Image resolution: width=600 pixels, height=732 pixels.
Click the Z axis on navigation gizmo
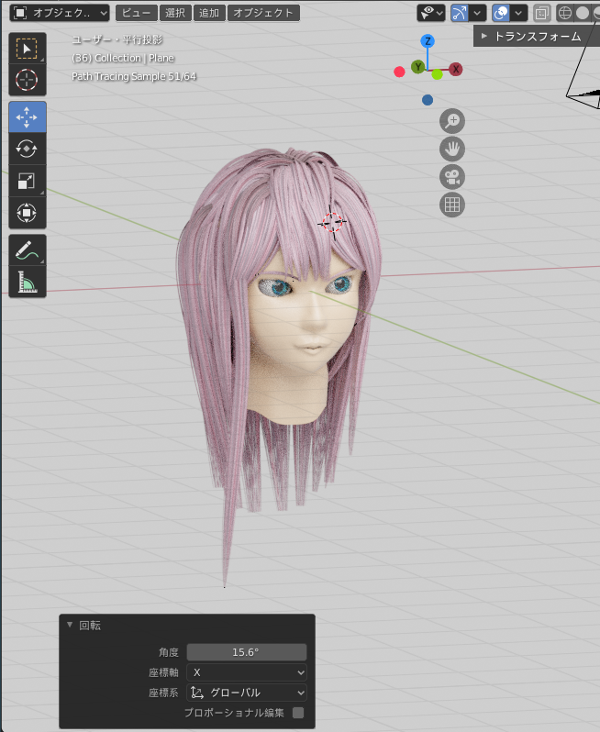point(428,41)
